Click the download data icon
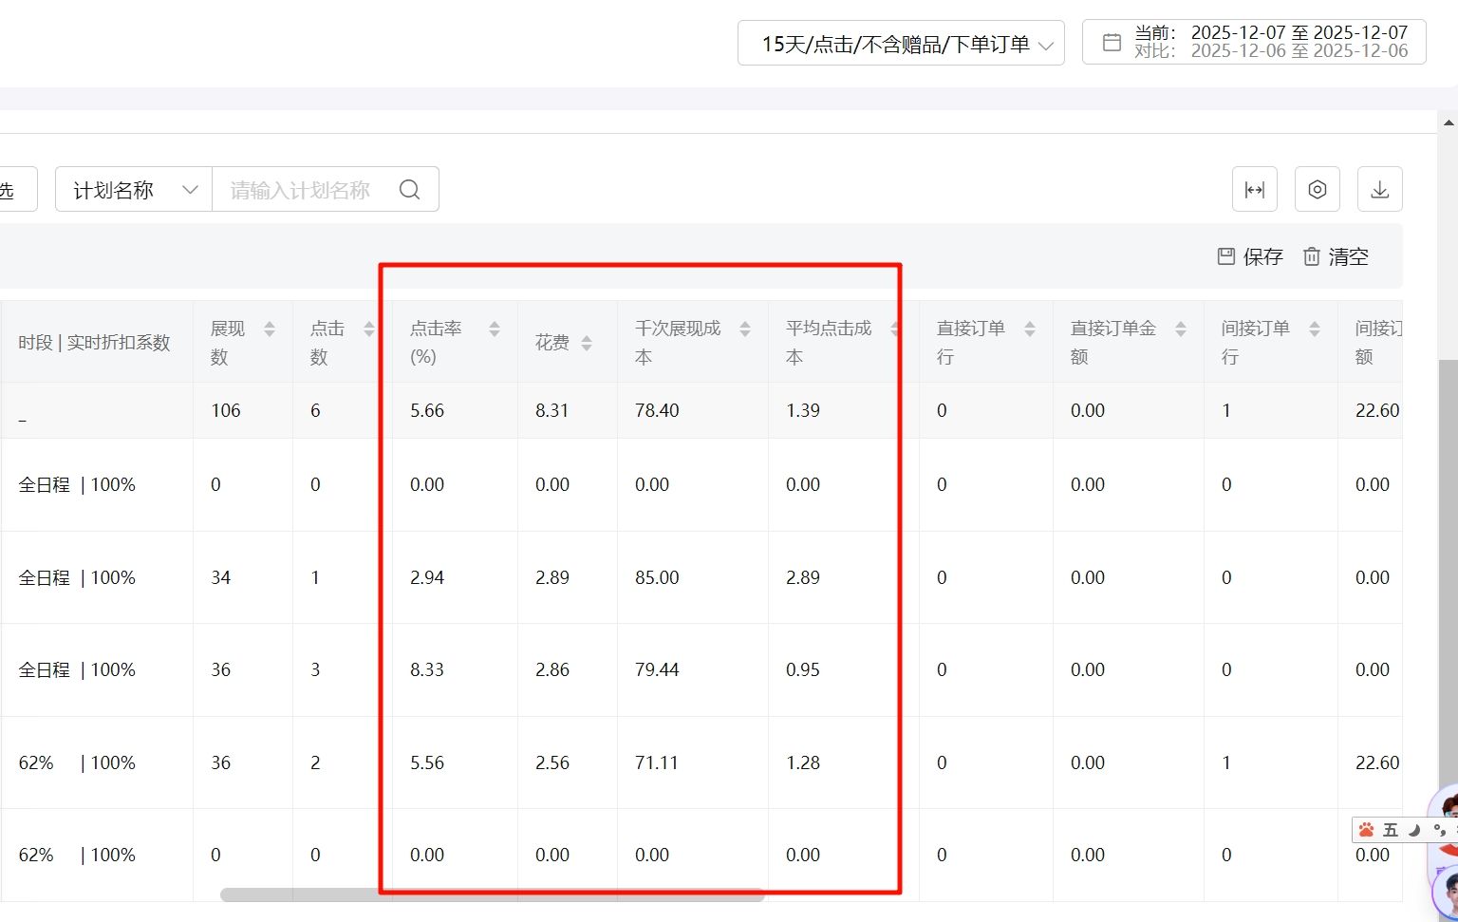This screenshot has height=922, width=1458. [x=1379, y=190]
